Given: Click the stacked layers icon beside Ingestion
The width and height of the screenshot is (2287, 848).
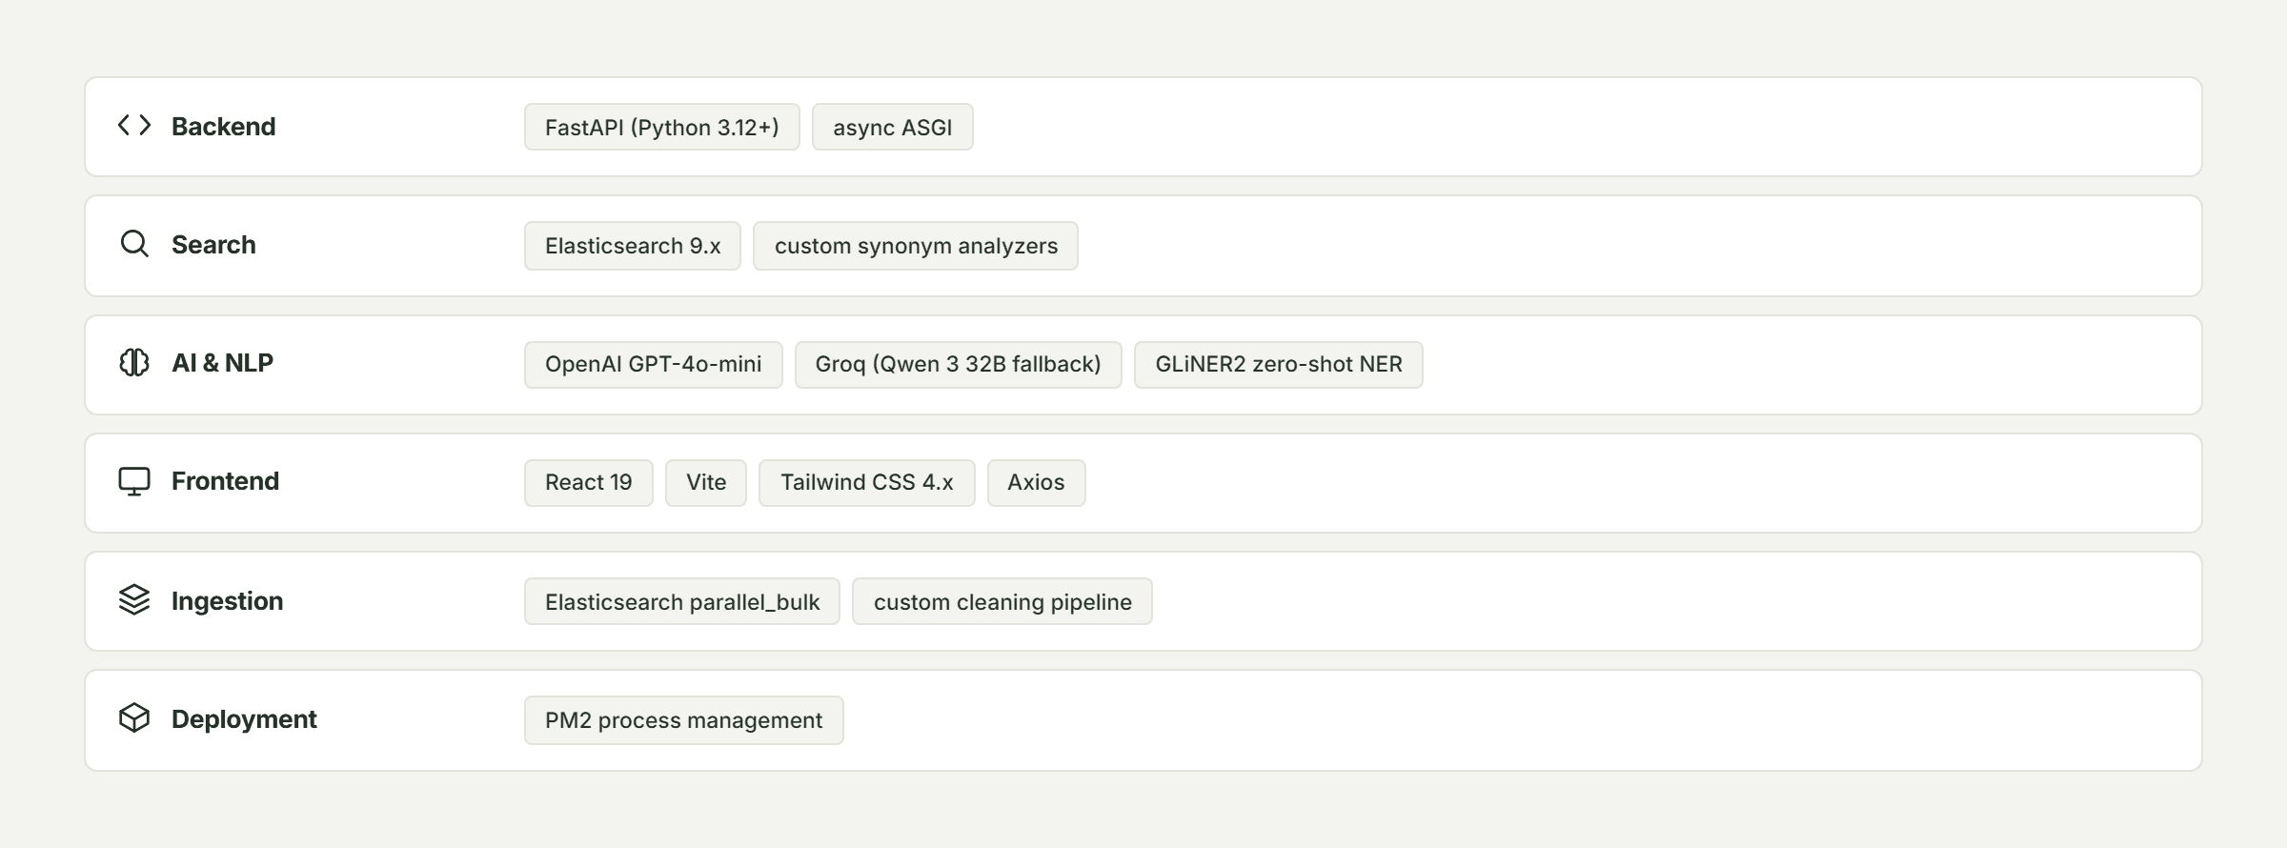Looking at the screenshot, I should 134,600.
